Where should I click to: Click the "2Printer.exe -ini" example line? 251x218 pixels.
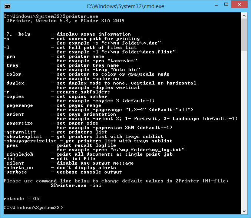pyautogui.click(x=76, y=185)
